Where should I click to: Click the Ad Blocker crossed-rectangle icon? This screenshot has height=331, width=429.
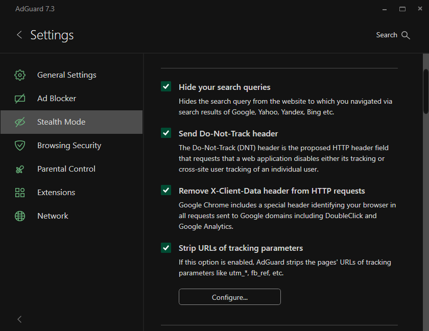click(x=20, y=99)
